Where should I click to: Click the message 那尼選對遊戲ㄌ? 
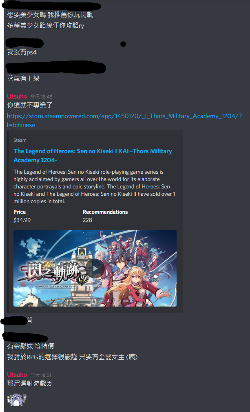tap(29, 383)
